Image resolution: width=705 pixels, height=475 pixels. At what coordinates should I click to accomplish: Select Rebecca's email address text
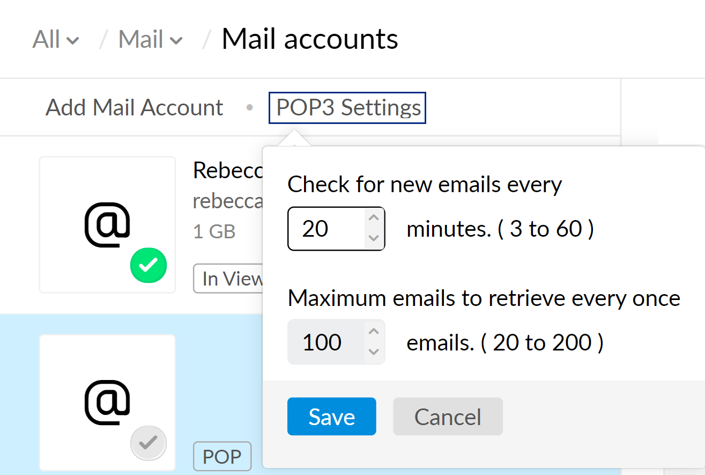pos(228,201)
